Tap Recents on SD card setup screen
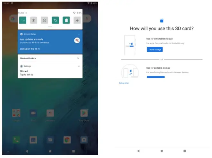212x158 pixels. [185, 151]
